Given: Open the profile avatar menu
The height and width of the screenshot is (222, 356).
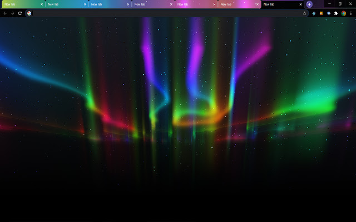Looking at the screenshot, I should point(344,13).
